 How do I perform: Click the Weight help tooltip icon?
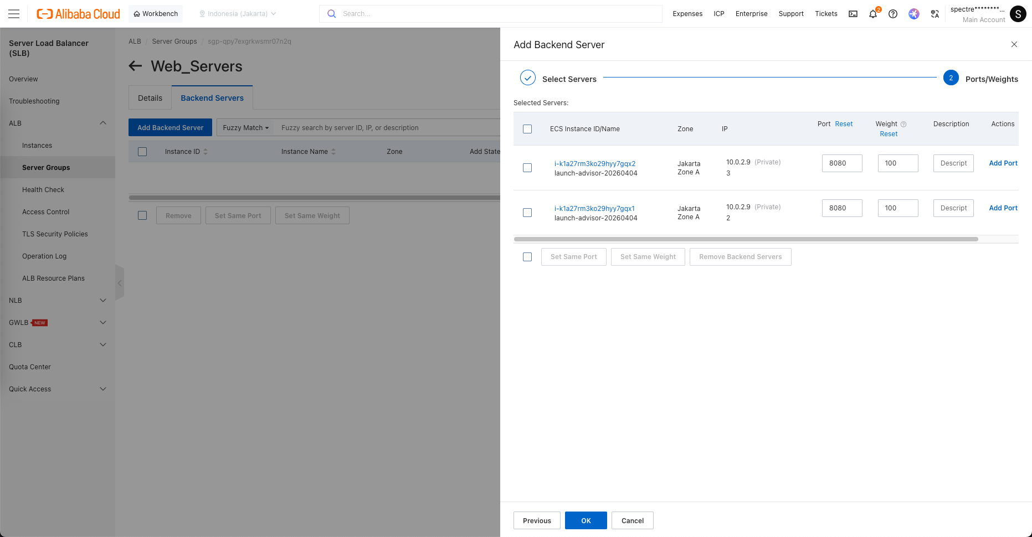click(x=903, y=125)
